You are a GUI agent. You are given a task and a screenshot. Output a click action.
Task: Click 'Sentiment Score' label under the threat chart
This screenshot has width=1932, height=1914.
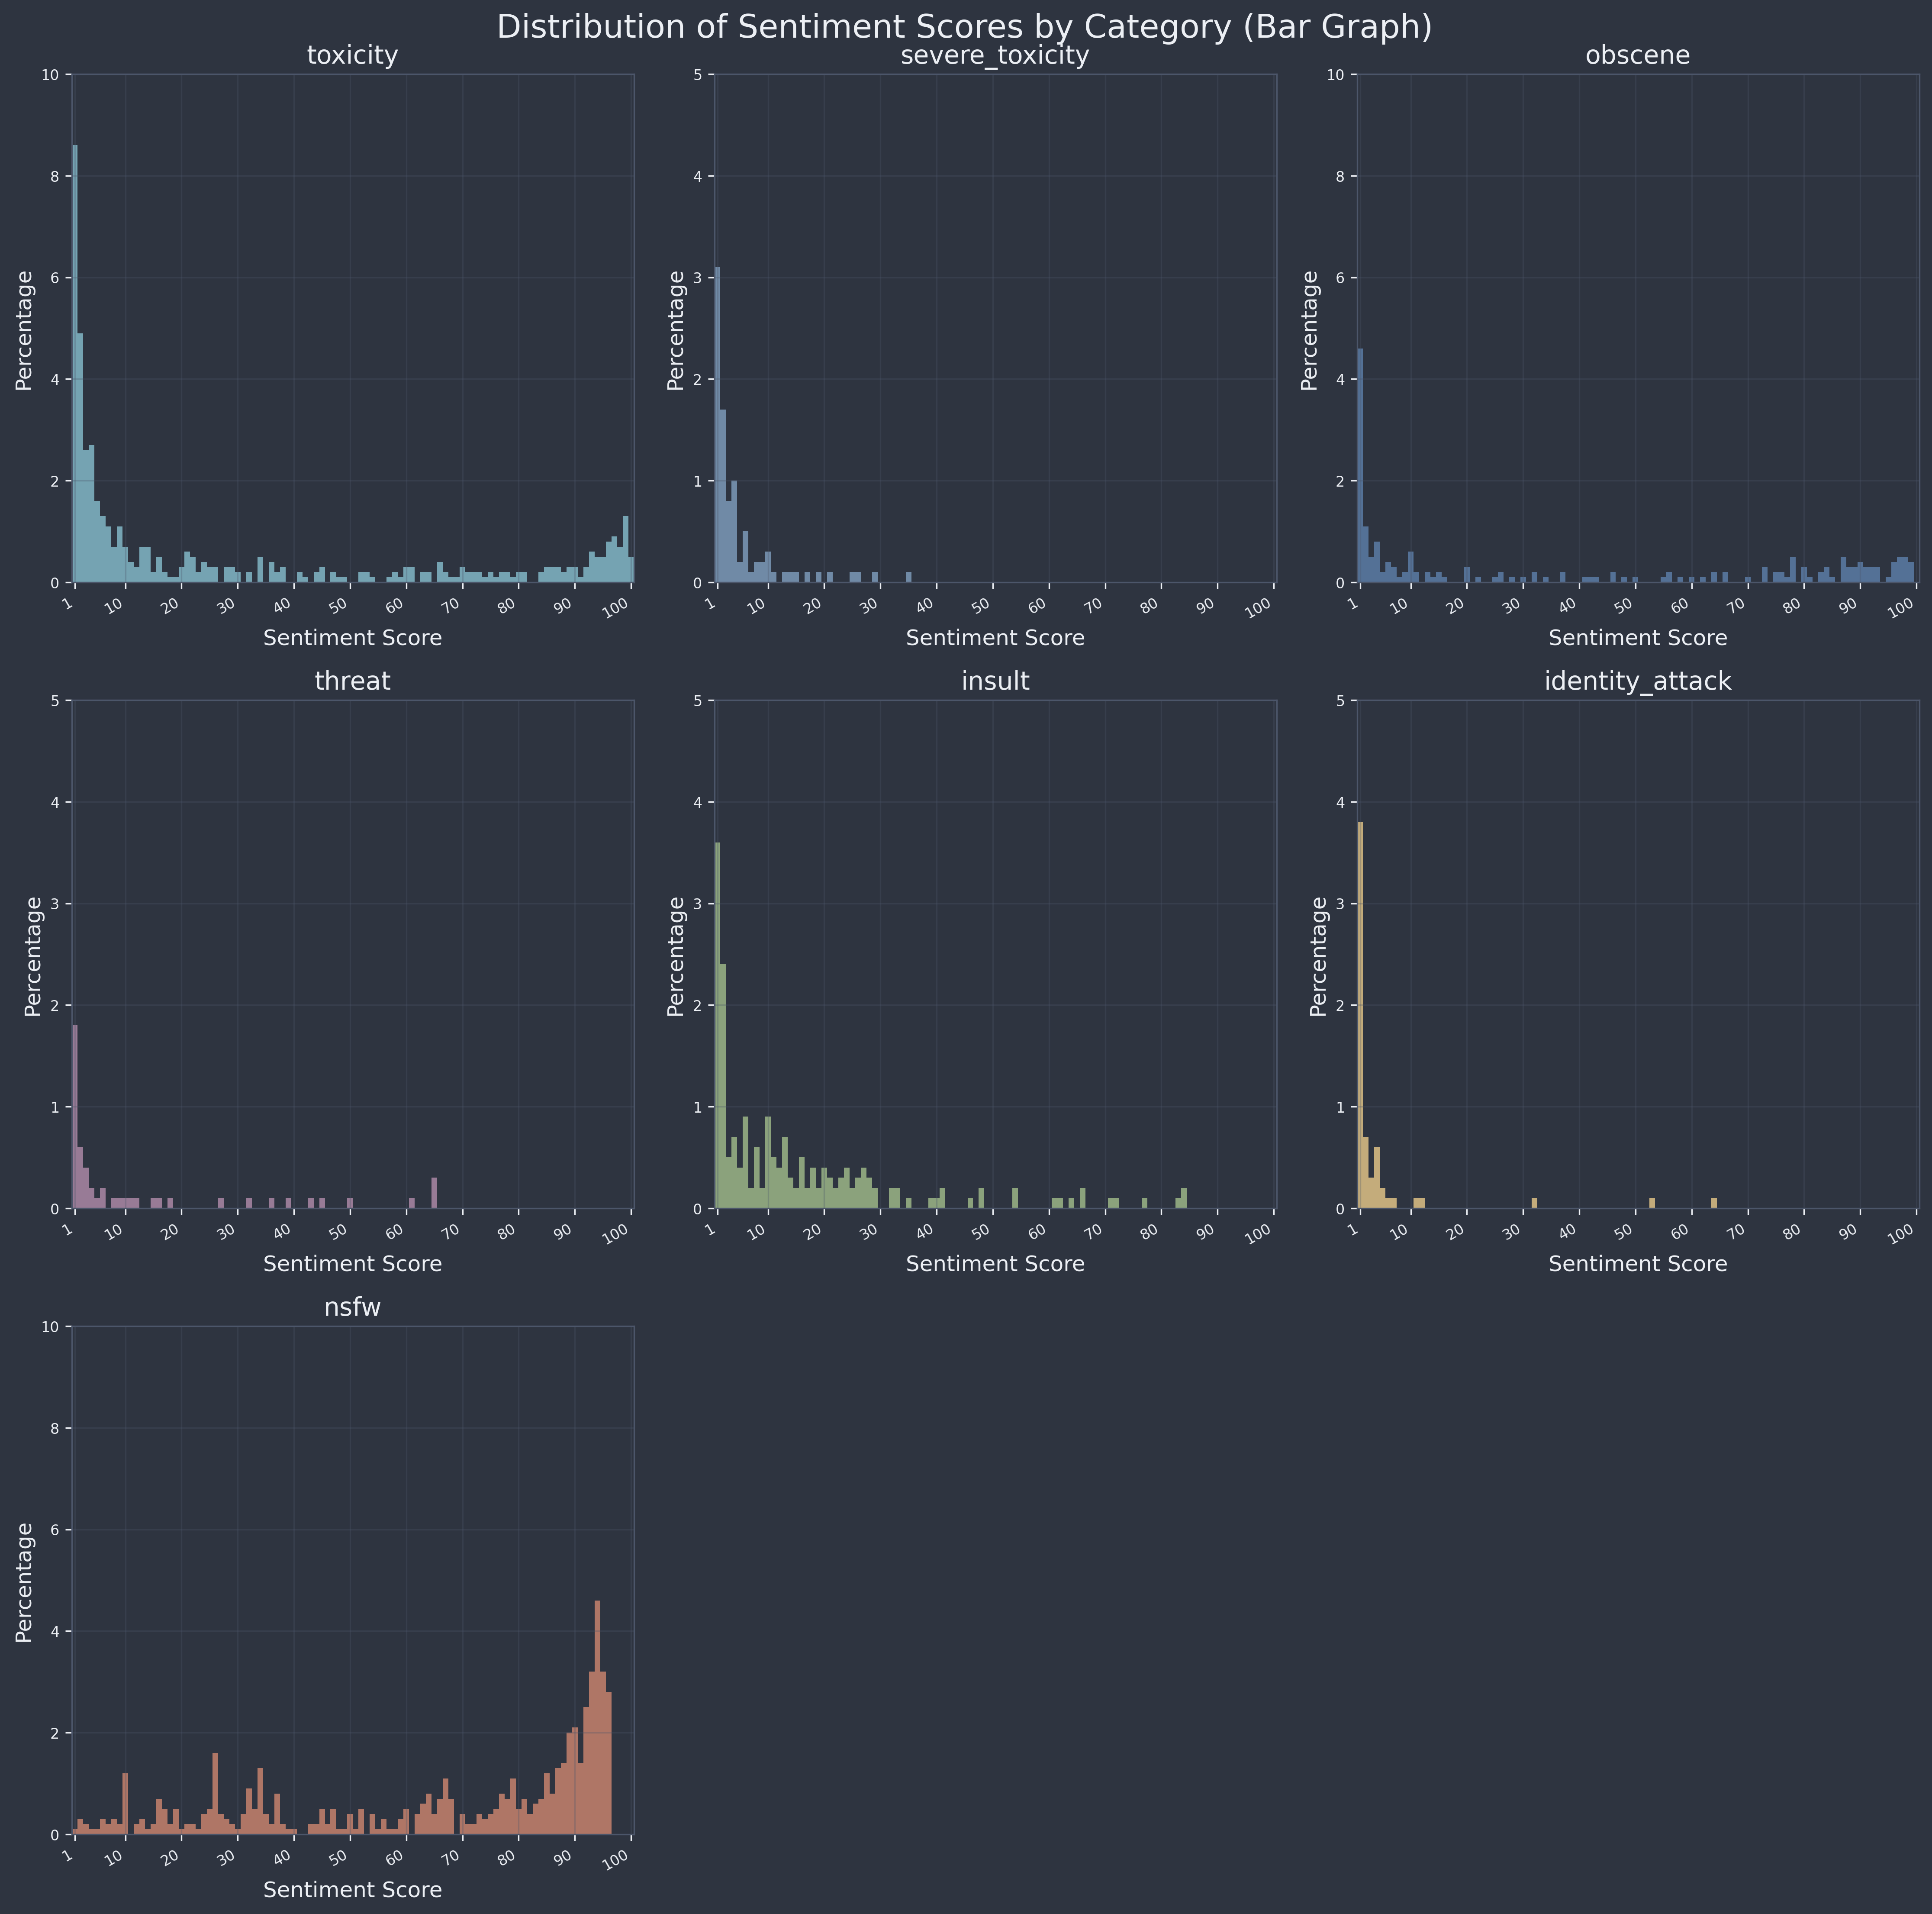tap(352, 1264)
